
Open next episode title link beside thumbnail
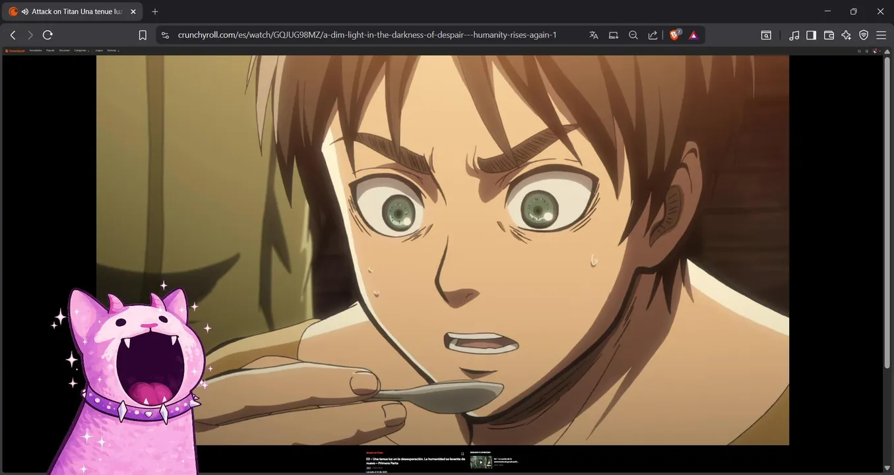coord(506,460)
